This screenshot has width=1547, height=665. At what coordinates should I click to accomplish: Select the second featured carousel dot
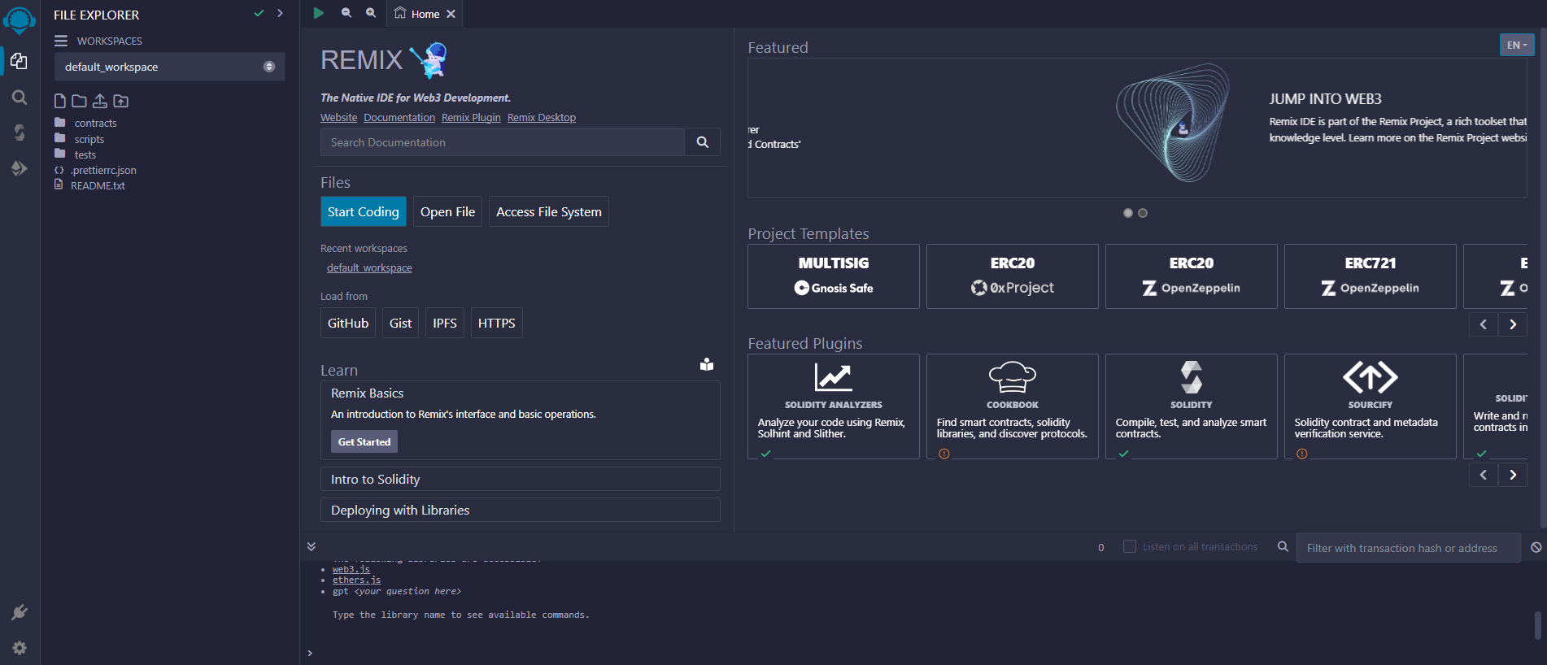pyautogui.click(x=1143, y=213)
